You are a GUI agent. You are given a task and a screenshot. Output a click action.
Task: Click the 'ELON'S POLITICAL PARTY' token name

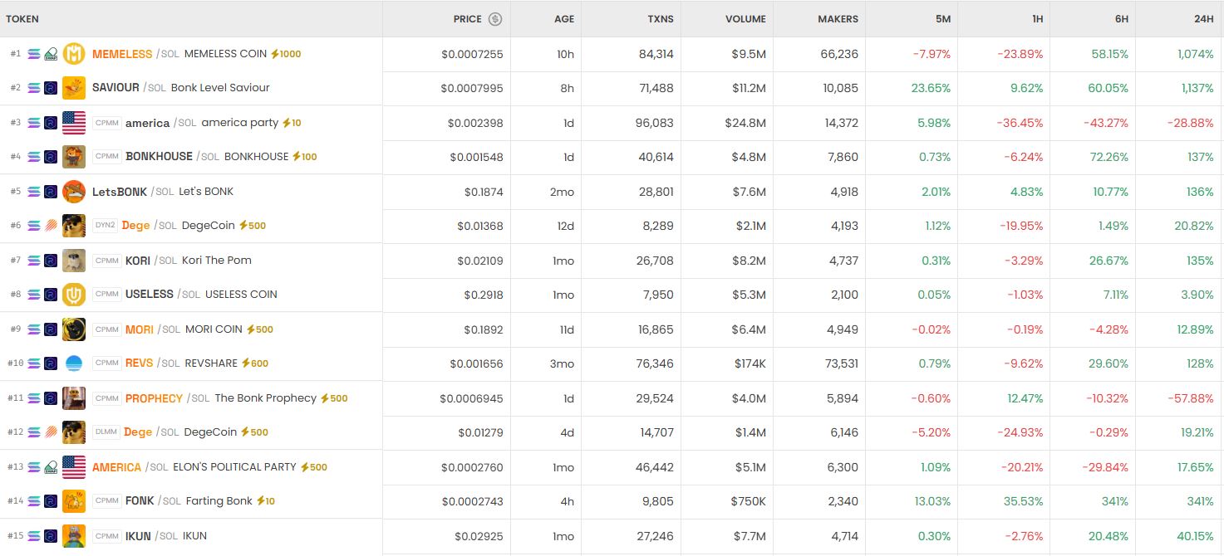point(234,467)
